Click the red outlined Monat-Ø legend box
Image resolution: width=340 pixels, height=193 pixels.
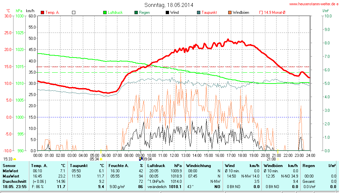coord(261,12)
